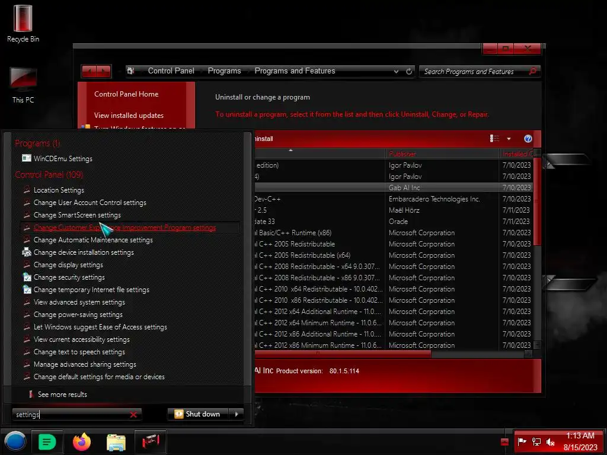Open Change User Account Control settings
The image size is (607, 455).
pyautogui.click(x=90, y=203)
